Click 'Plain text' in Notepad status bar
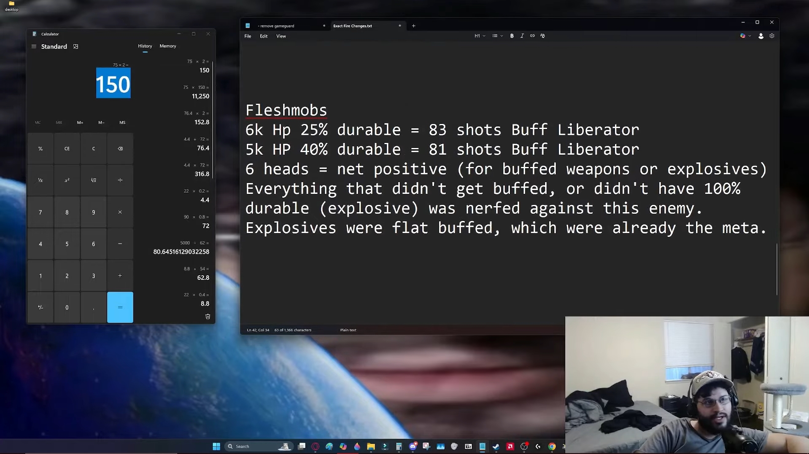The height and width of the screenshot is (454, 809). (x=348, y=330)
